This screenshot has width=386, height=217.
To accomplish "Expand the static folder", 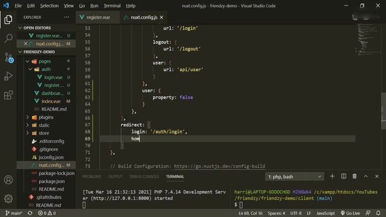I will click(27, 125).
